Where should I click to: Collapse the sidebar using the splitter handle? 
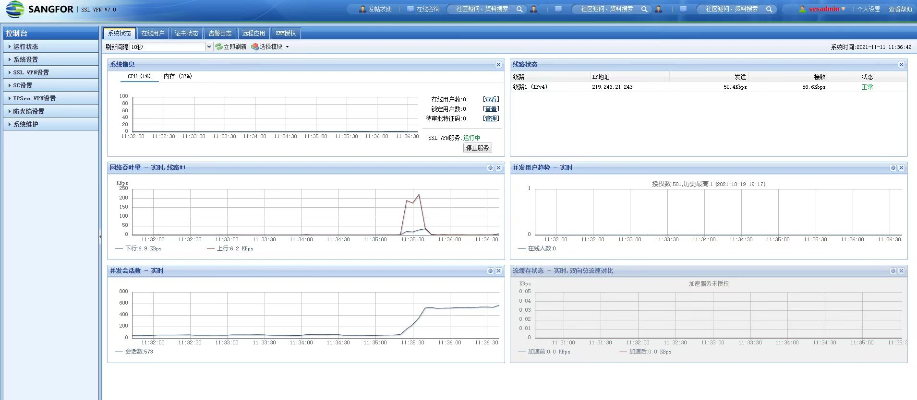(100, 236)
